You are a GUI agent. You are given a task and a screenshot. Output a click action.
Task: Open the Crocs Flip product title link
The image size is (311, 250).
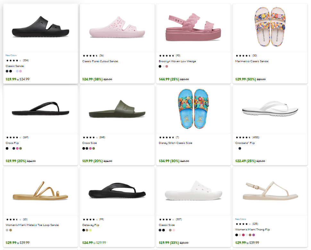pos(12,143)
